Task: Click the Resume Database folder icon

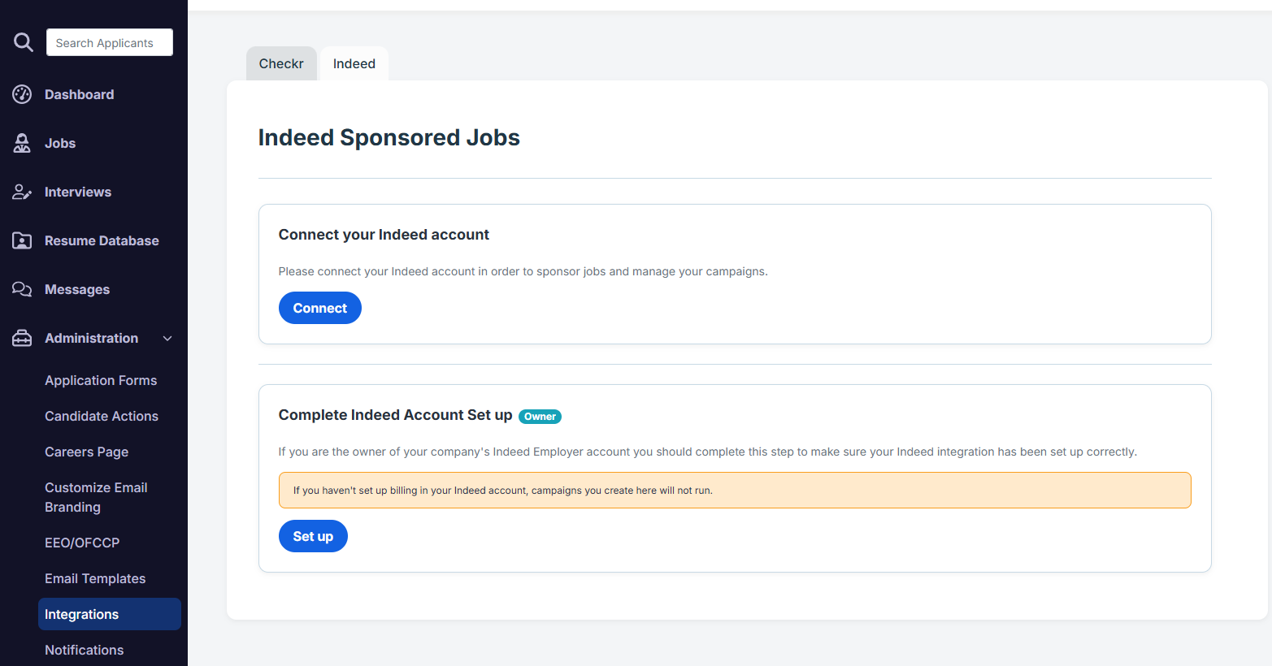Action: (x=22, y=240)
